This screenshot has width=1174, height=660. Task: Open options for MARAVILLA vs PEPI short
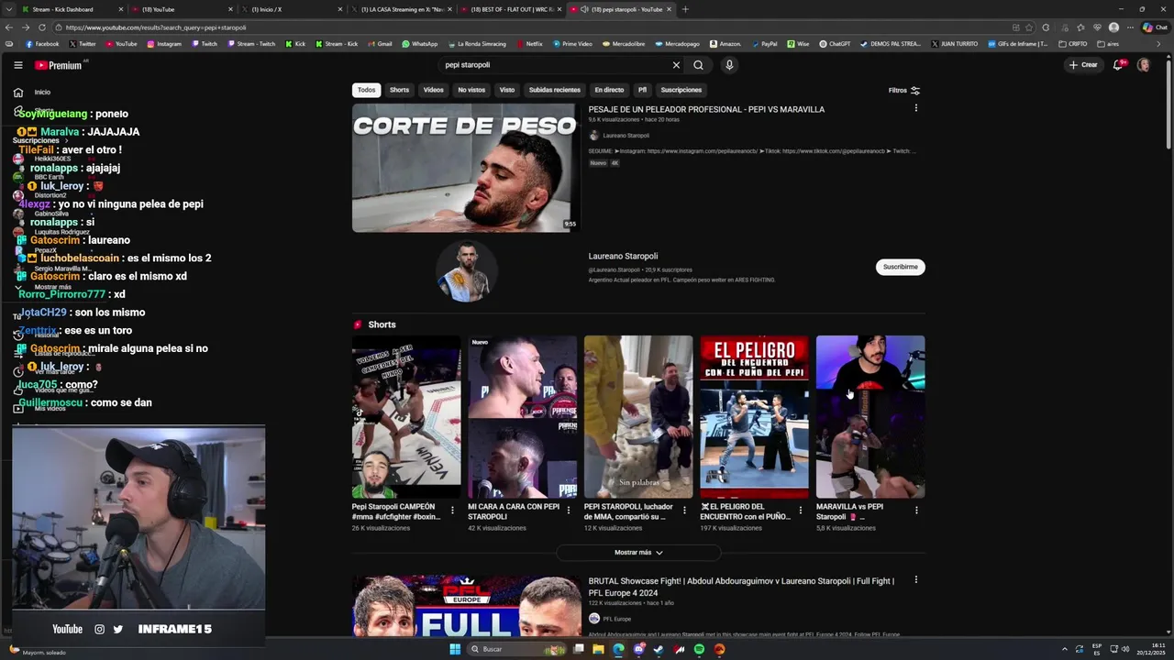tap(915, 511)
